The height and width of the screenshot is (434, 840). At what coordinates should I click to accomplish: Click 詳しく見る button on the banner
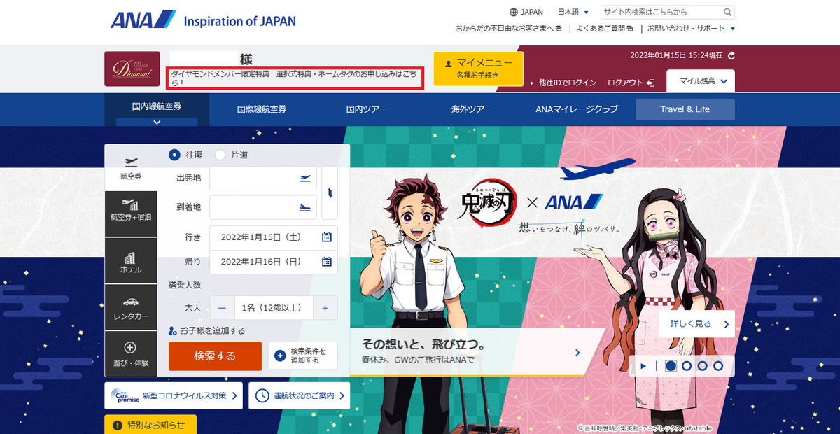[696, 324]
